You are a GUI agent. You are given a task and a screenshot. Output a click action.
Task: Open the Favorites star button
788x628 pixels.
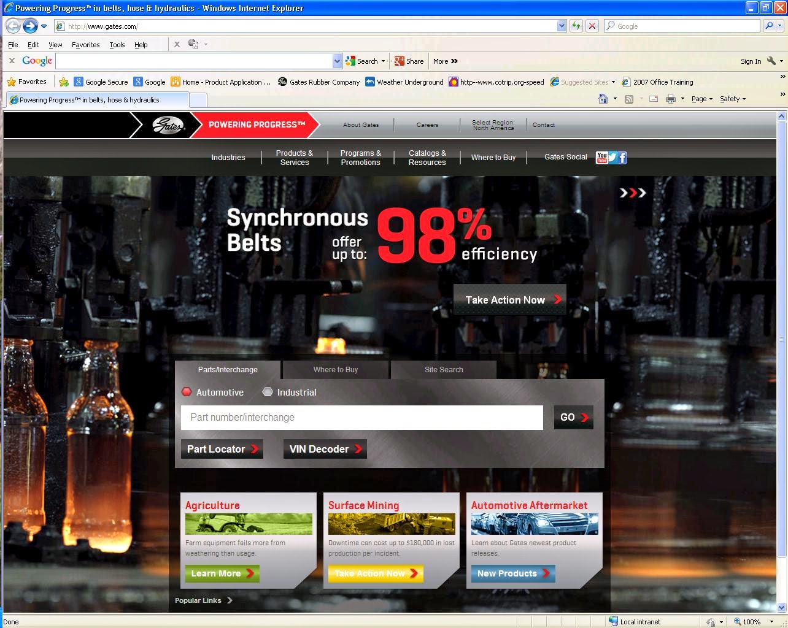[x=26, y=82]
